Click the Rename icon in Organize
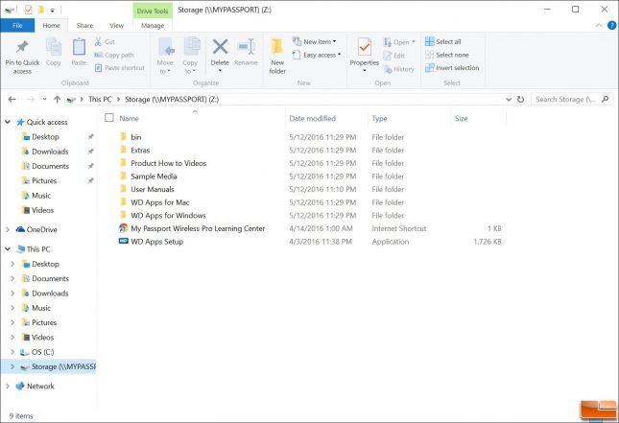619x423 pixels. (246, 47)
